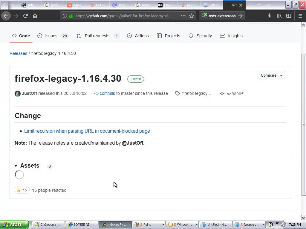Bookmark this page with the star

coord(192,16)
